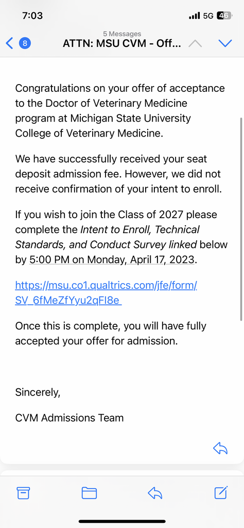244x528 pixels.
Task: Jump to previous message with up arrow
Action: 195,43
